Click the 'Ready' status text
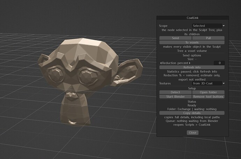This screenshot has width=241, height=159. [192, 105]
